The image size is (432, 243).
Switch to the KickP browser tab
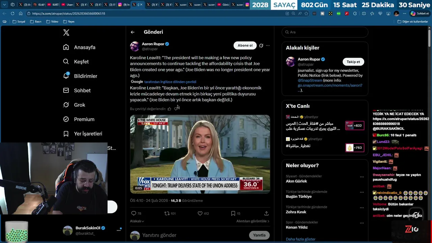click(39, 5)
